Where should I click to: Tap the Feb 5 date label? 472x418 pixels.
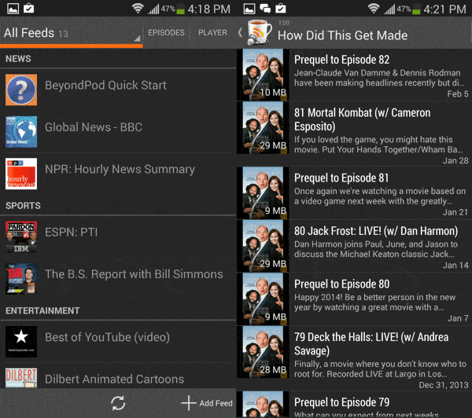pos(458,93)
